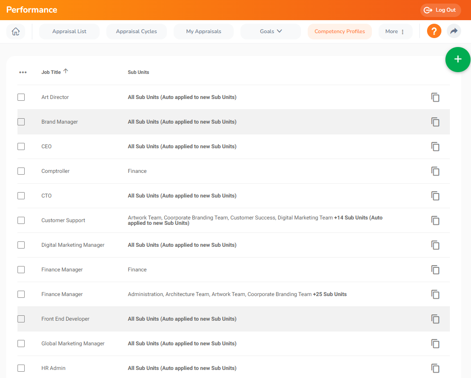
Task: Open the Art Director job title
Action: coord(55,97)
